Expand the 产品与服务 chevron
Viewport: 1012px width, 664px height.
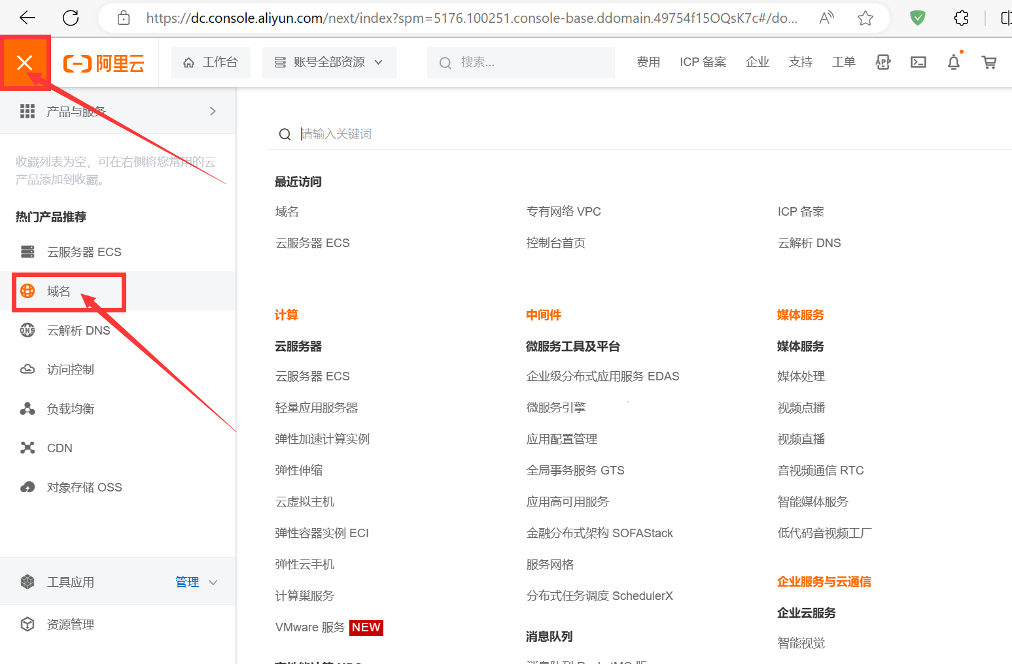pos(213,111)
